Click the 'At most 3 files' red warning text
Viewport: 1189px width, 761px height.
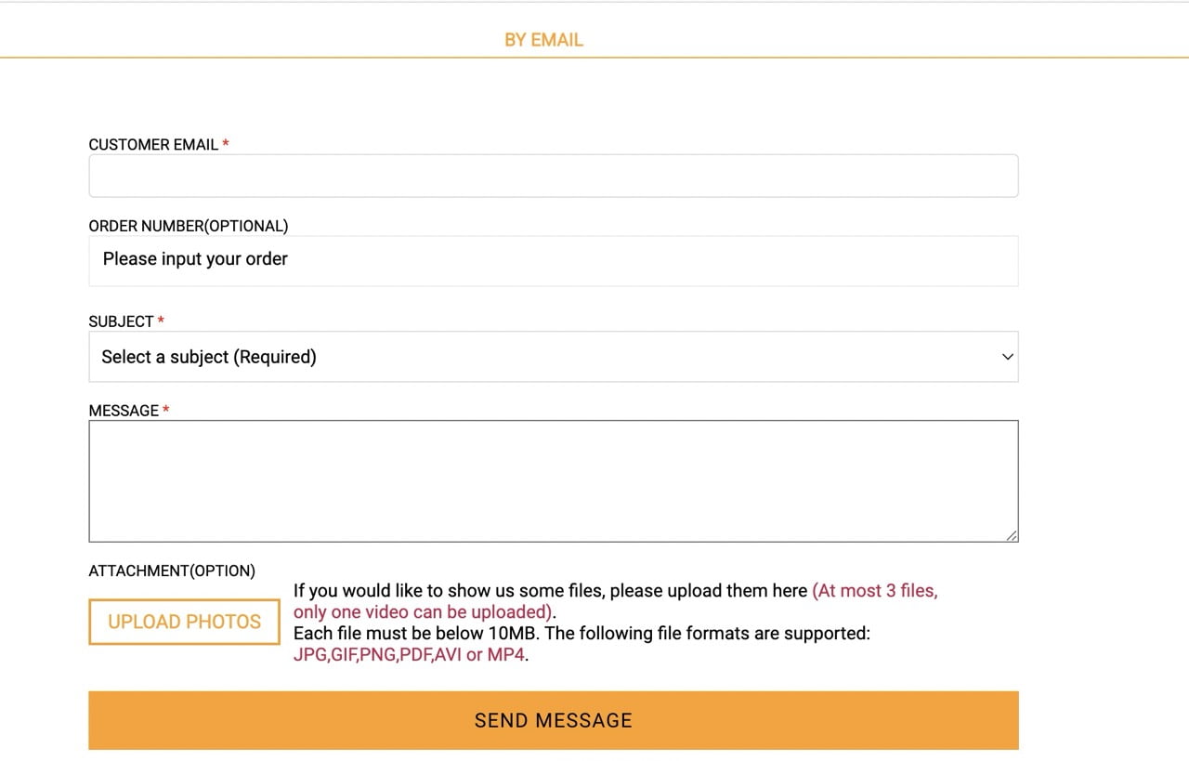pos(874,590)
